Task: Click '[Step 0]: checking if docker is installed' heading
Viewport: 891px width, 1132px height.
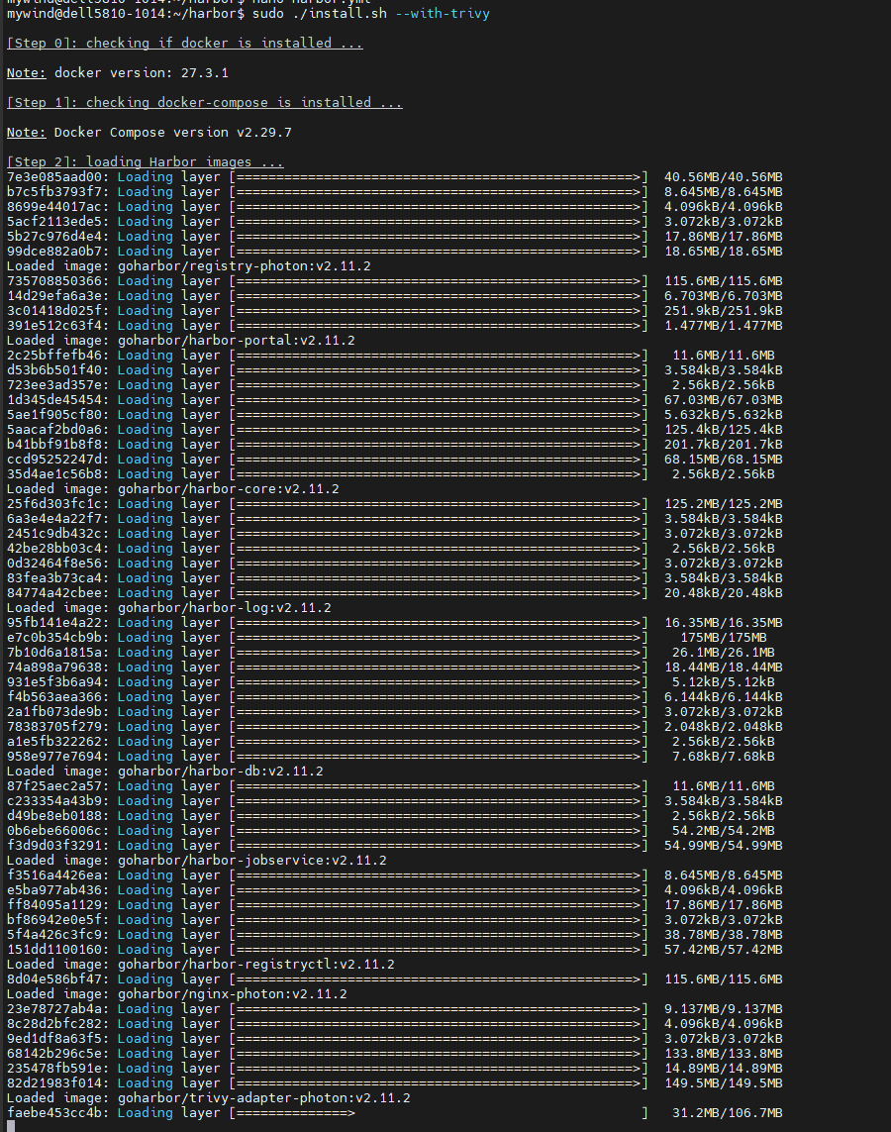Action: [185, 44]
